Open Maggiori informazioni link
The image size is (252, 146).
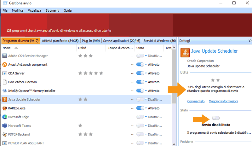click(223, 101)
